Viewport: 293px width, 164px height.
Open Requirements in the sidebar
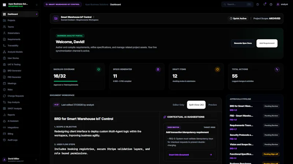tap(20, 40)
